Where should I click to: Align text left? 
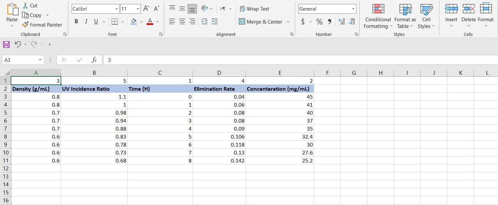[172, 22]
